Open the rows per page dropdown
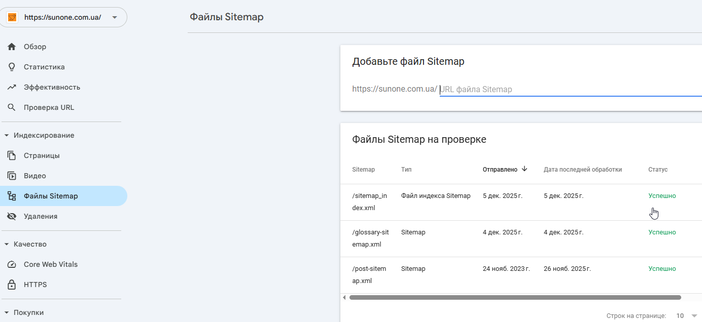Viewport: 702px width, 322px height. click(687, 316)
